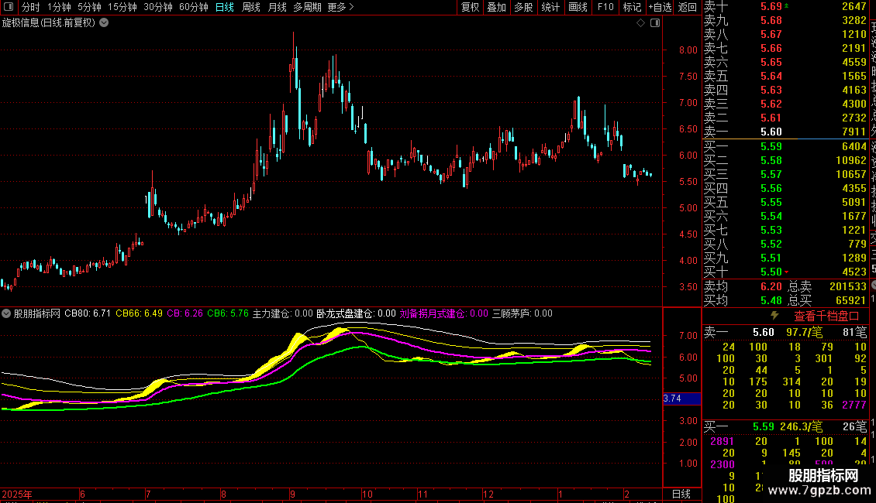This screenshot has width=876, height=503.
Task: Expand the 更多 periods menu
Action: click(340, 7)
